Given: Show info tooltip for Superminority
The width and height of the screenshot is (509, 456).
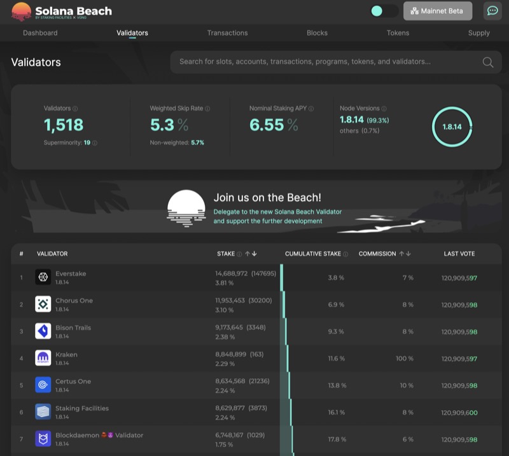Looking at the screenshot, I should click(95, 143).
